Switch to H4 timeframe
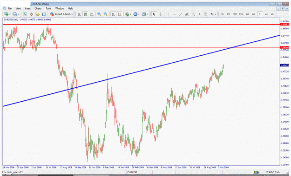 click(254, 14)
